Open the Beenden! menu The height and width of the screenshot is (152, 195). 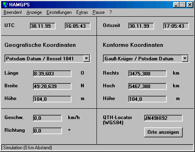[13, 12]
